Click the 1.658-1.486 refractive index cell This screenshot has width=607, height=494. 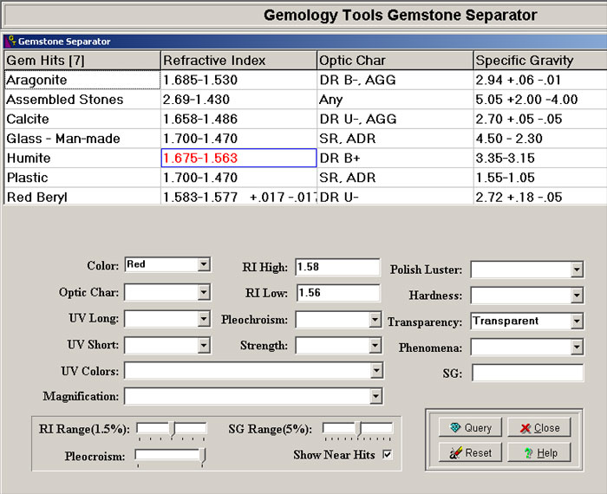[238, 119]
